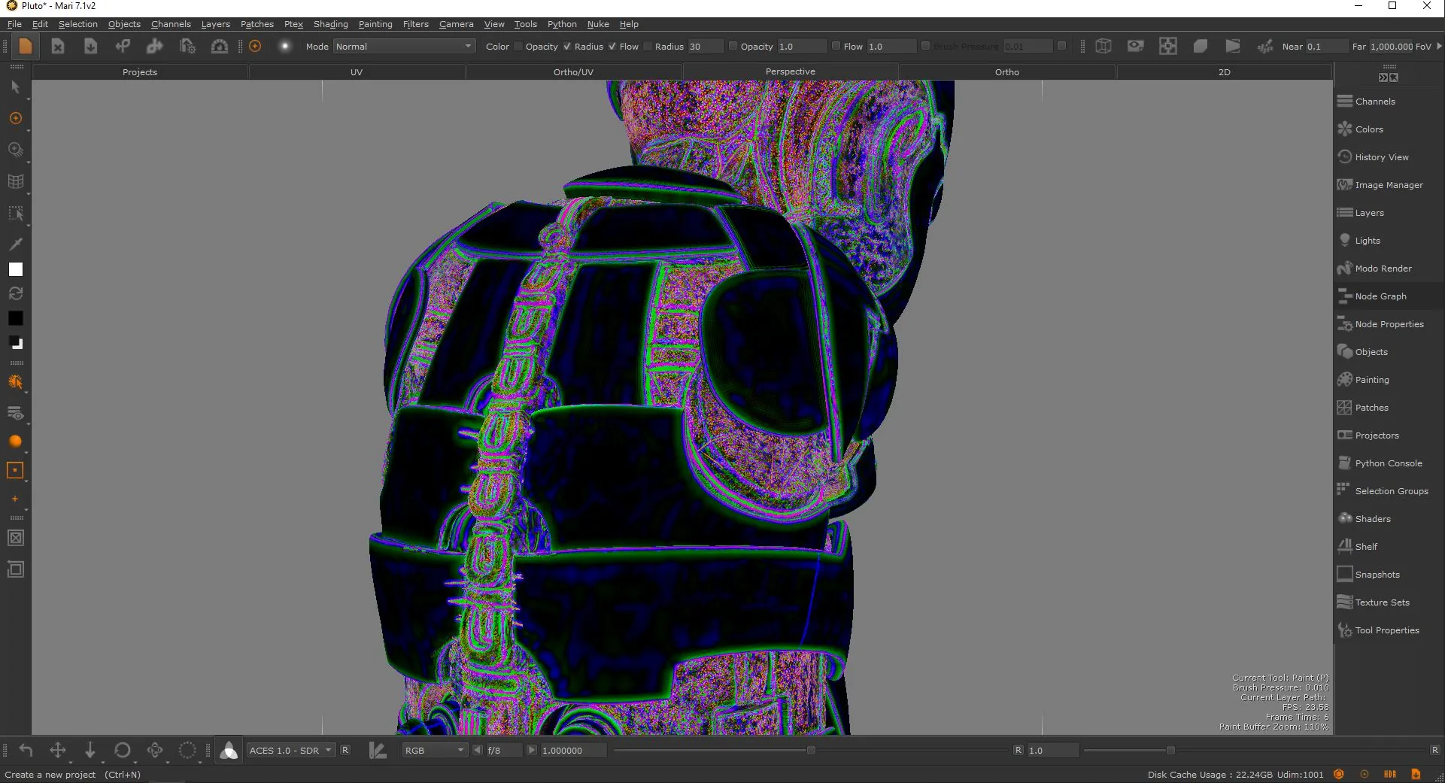Click the undo arrow in bottom toolbar
This screenshot has height=783, width=1445.
[26, 750]
